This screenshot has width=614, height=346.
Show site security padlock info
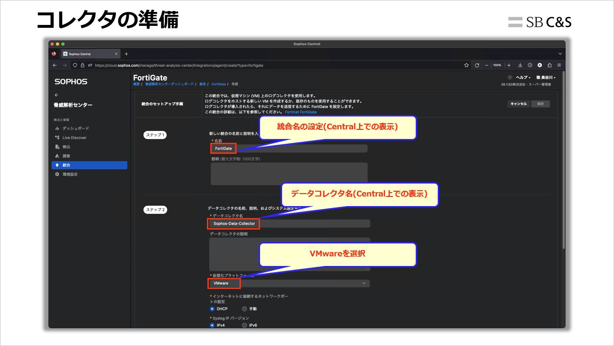coord(82,65)
